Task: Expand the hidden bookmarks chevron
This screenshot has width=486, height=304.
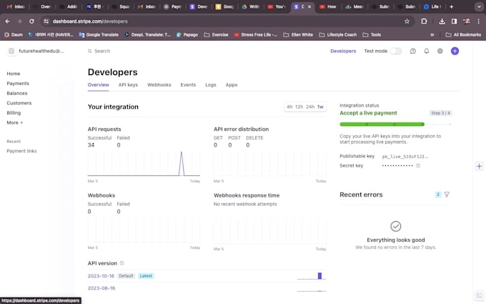Action: point(432,35)
